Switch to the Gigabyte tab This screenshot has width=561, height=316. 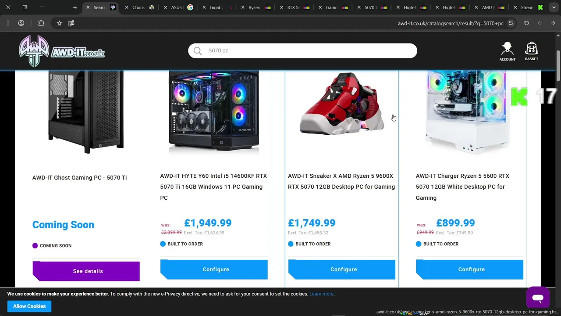pos(216,7)
